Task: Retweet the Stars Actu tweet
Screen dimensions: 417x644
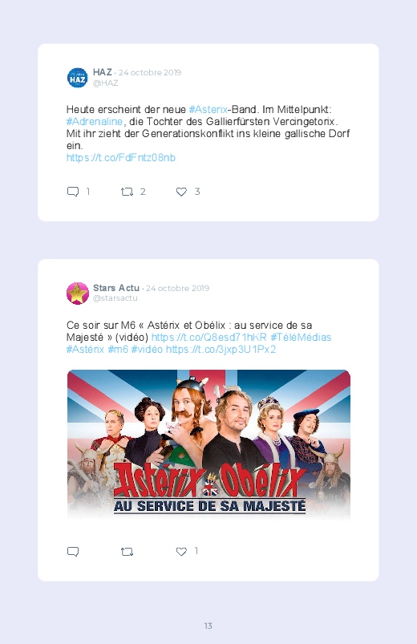Action: click(127, 552)
